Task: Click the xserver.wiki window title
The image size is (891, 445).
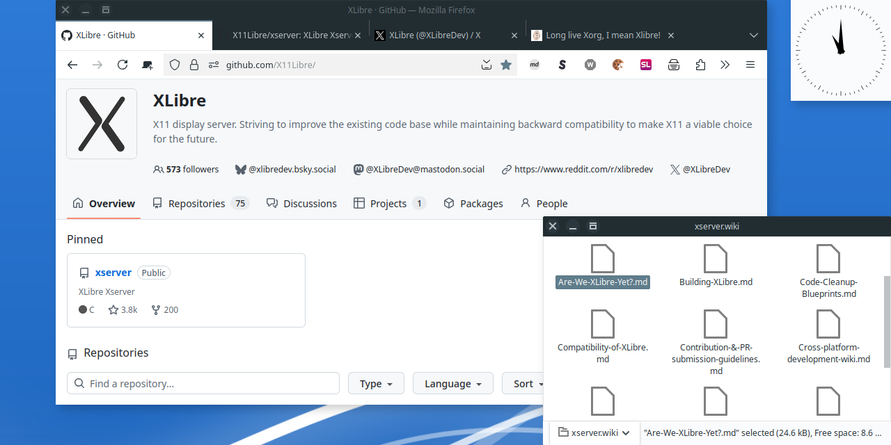Action: [716, 226]
